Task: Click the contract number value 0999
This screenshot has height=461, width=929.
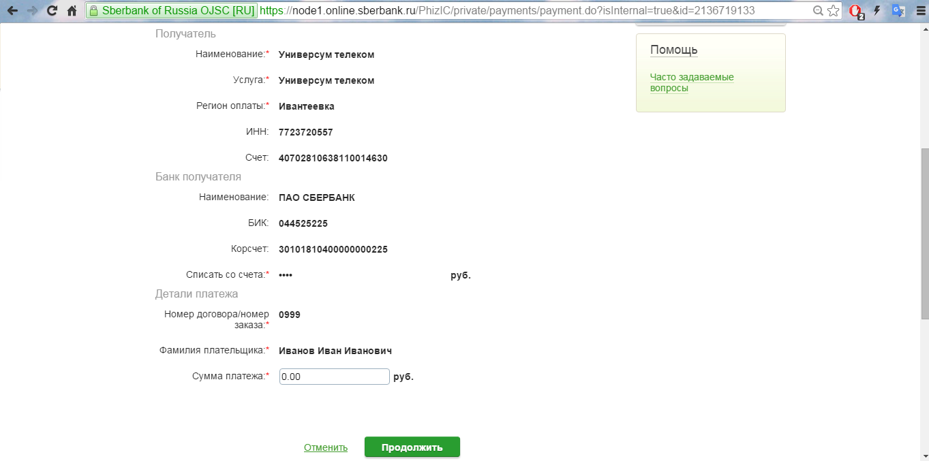Action: pos(290,315)
